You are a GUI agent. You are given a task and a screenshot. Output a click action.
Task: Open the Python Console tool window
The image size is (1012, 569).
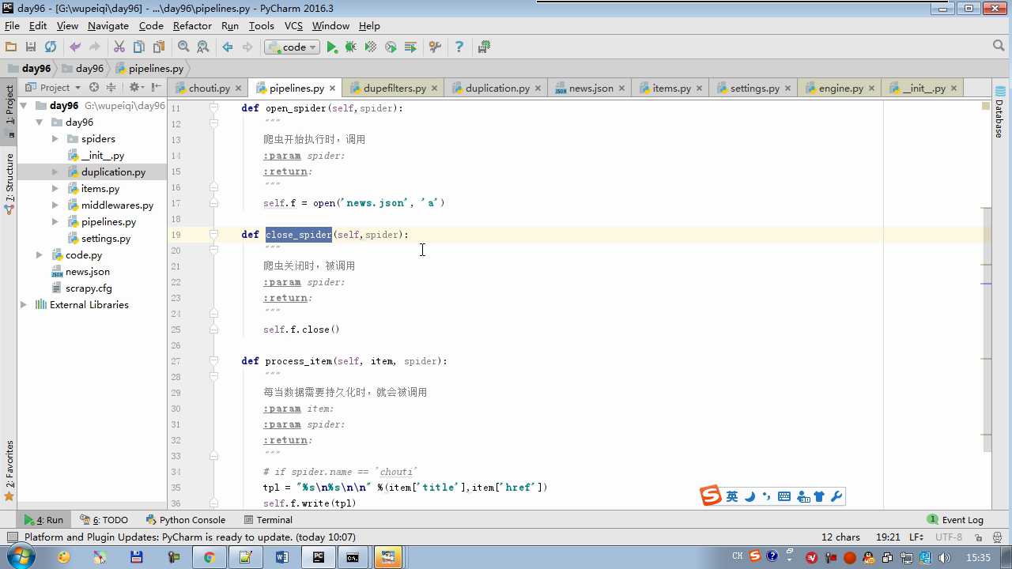186,520
